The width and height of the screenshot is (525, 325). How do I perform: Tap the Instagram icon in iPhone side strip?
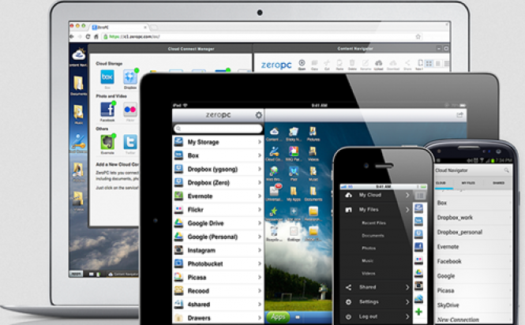(x=418, y=286)
